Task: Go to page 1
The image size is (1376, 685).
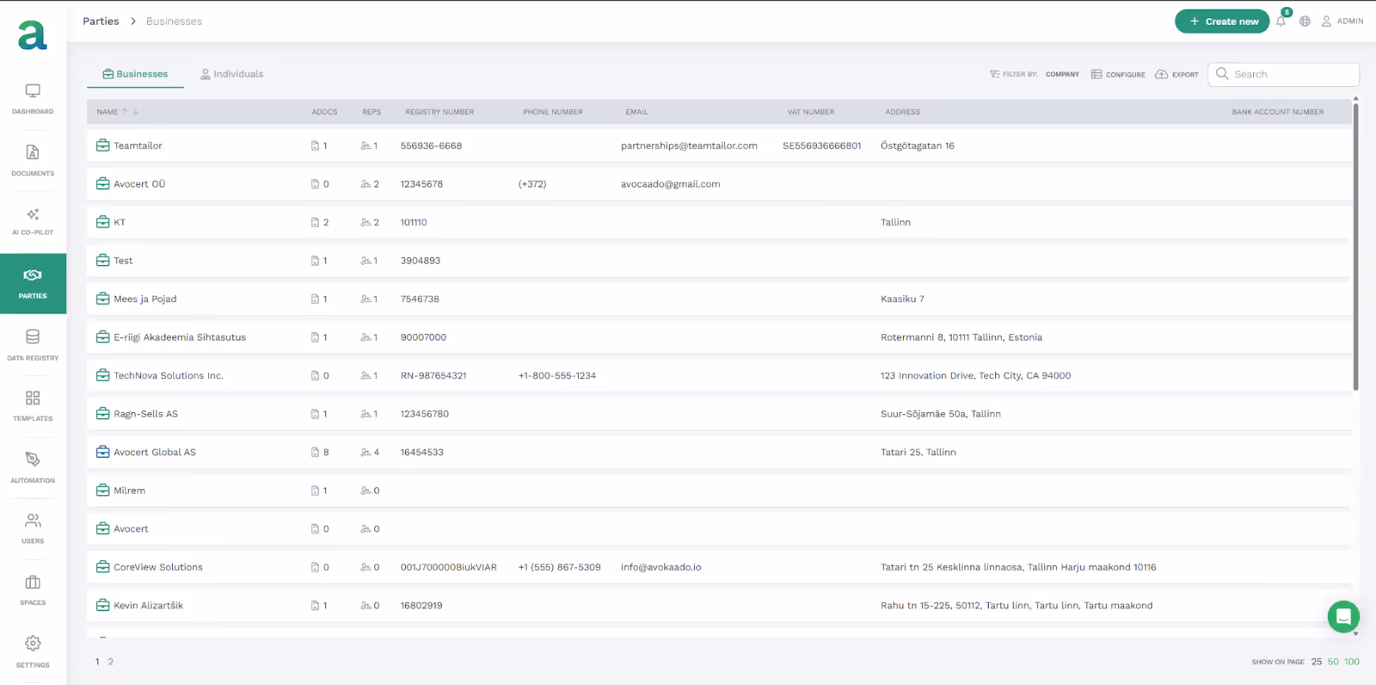Action: click(97, 662)
